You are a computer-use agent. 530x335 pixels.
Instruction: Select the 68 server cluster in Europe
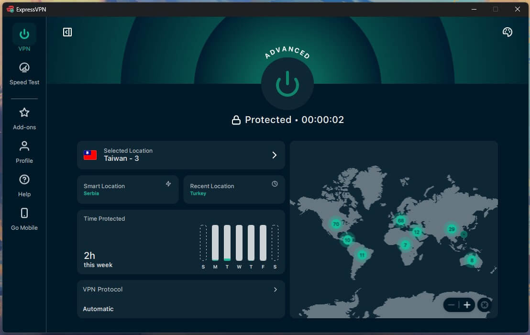(401, 221)
